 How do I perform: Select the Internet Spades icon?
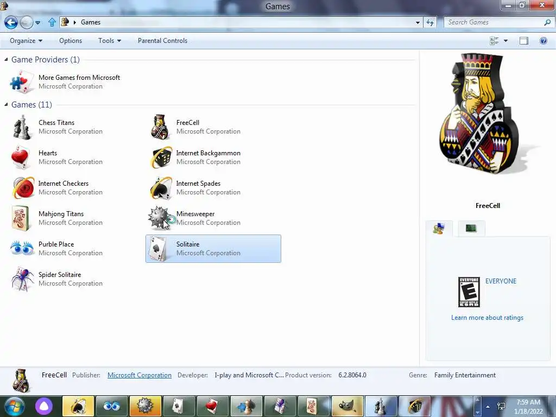click(161, 188)
